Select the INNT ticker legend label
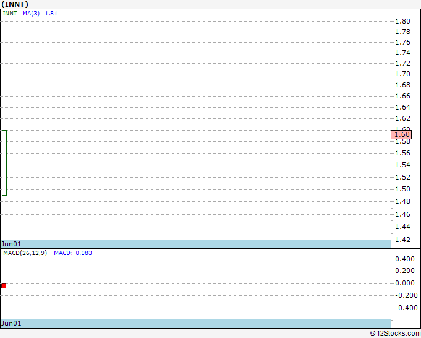The height and width of the screenshot is (338, 421). (10, 14)
